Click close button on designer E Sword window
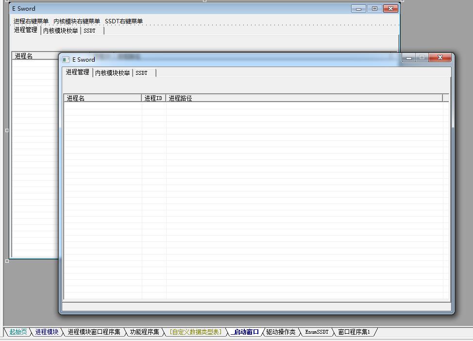 (x=390, y=8)
